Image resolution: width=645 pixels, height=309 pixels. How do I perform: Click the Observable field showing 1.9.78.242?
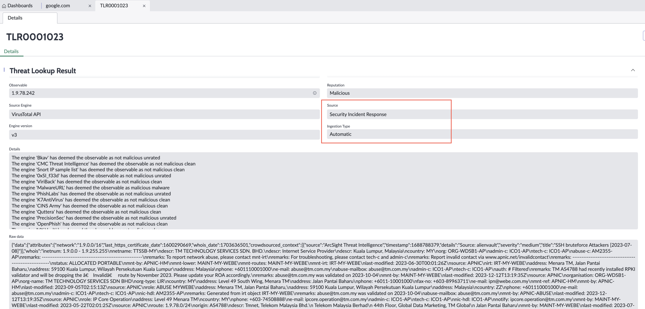[164, 93]
